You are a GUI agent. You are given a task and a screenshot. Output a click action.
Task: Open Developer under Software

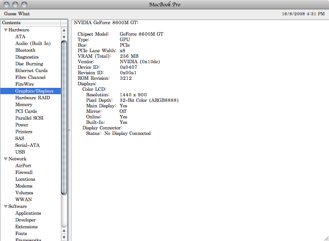(26, 220)
